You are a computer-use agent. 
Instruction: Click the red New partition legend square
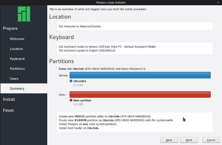coord(71,100)
